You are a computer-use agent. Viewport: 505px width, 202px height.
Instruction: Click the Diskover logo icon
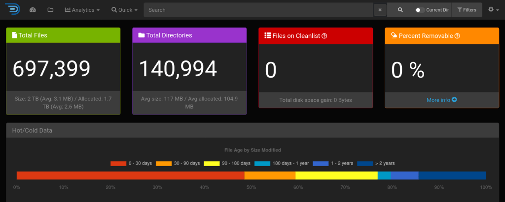click(x=13, y=9)
